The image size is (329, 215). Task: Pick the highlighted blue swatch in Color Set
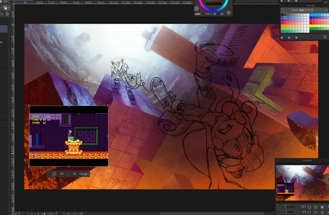click(x=285, y=18)
